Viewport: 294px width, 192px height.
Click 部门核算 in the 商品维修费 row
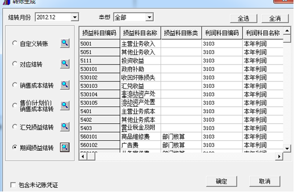tap(181, 136)
